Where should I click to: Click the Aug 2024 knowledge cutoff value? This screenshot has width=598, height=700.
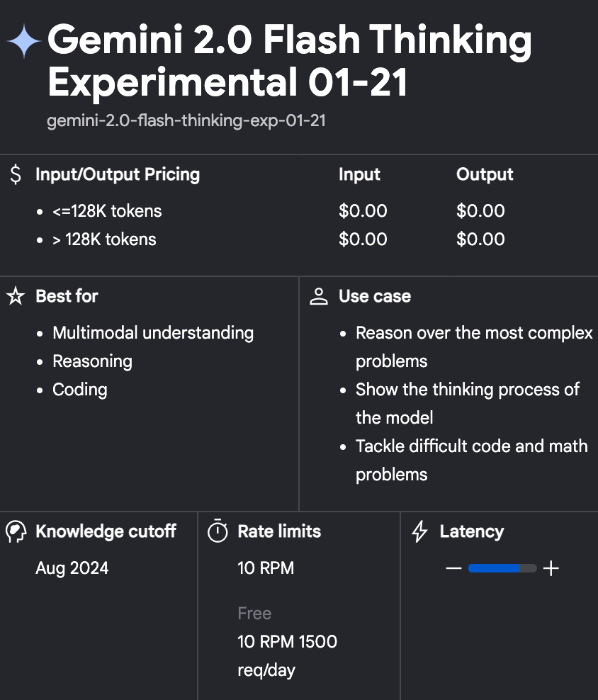(72, 568)
